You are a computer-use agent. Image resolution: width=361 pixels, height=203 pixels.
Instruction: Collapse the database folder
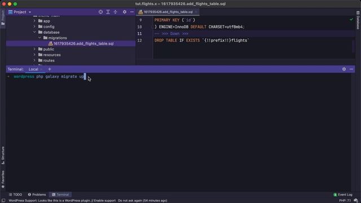click(34, 32)
